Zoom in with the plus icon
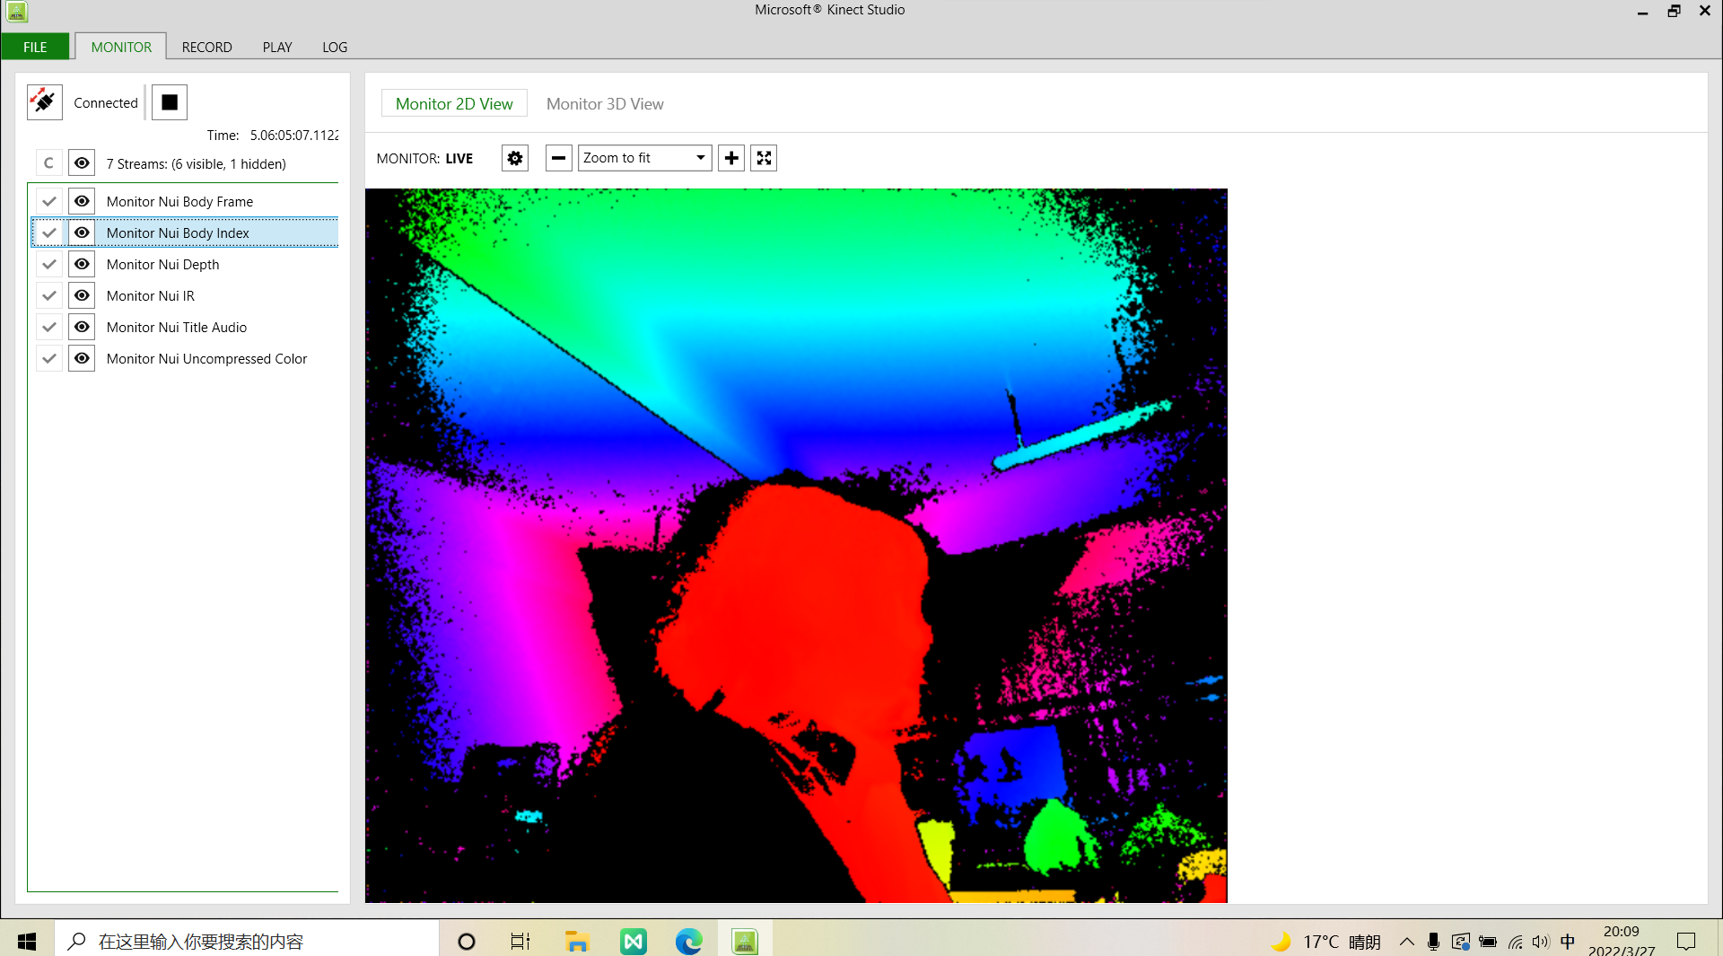The height and width of the screenshot is (956, 1723). 731,158
